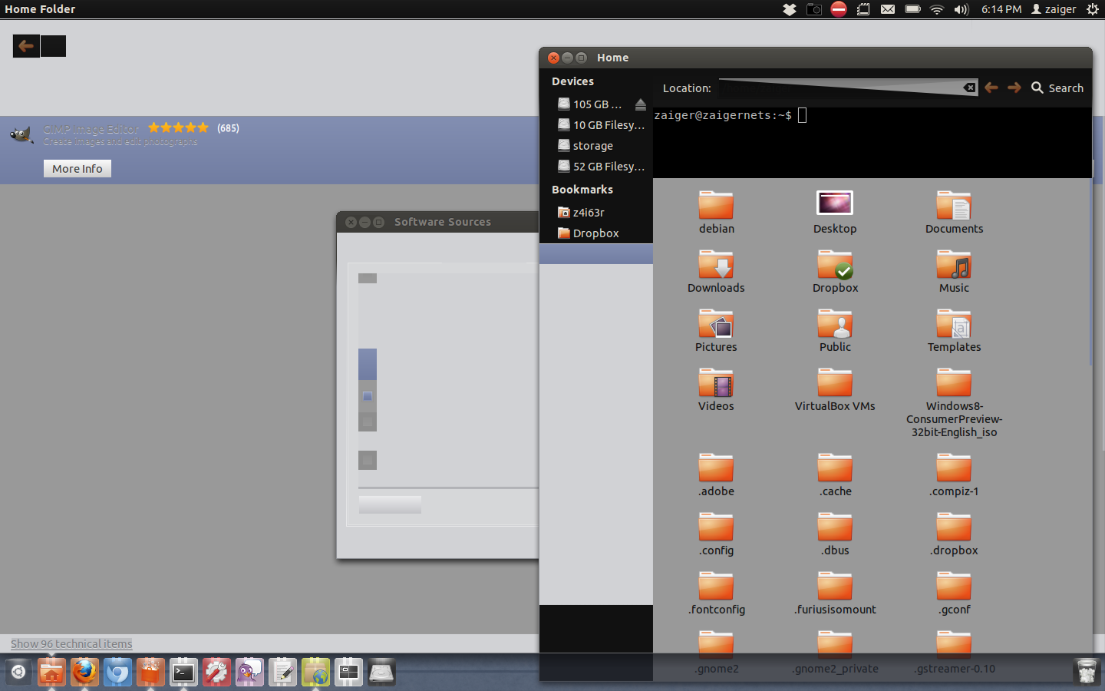The image size is (1105, 691).
Task: Open System Settings from the dock
Action: [216, 672]
